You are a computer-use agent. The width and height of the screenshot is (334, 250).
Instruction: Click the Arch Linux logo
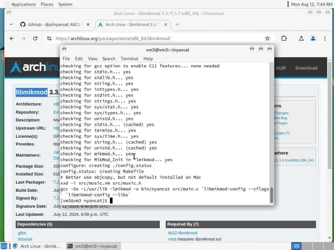[x=35, y=67]
